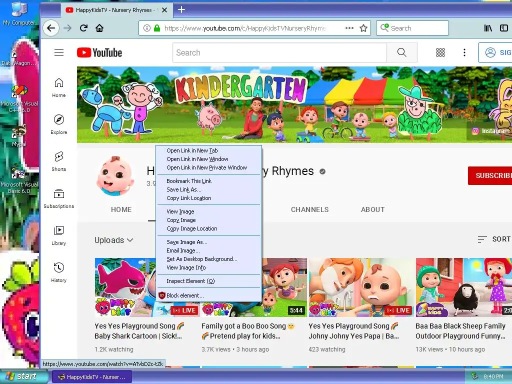512x384 pixels.
Task: Open Johny Johny Yes Papa live thumbnail
Action: [361, 287]
